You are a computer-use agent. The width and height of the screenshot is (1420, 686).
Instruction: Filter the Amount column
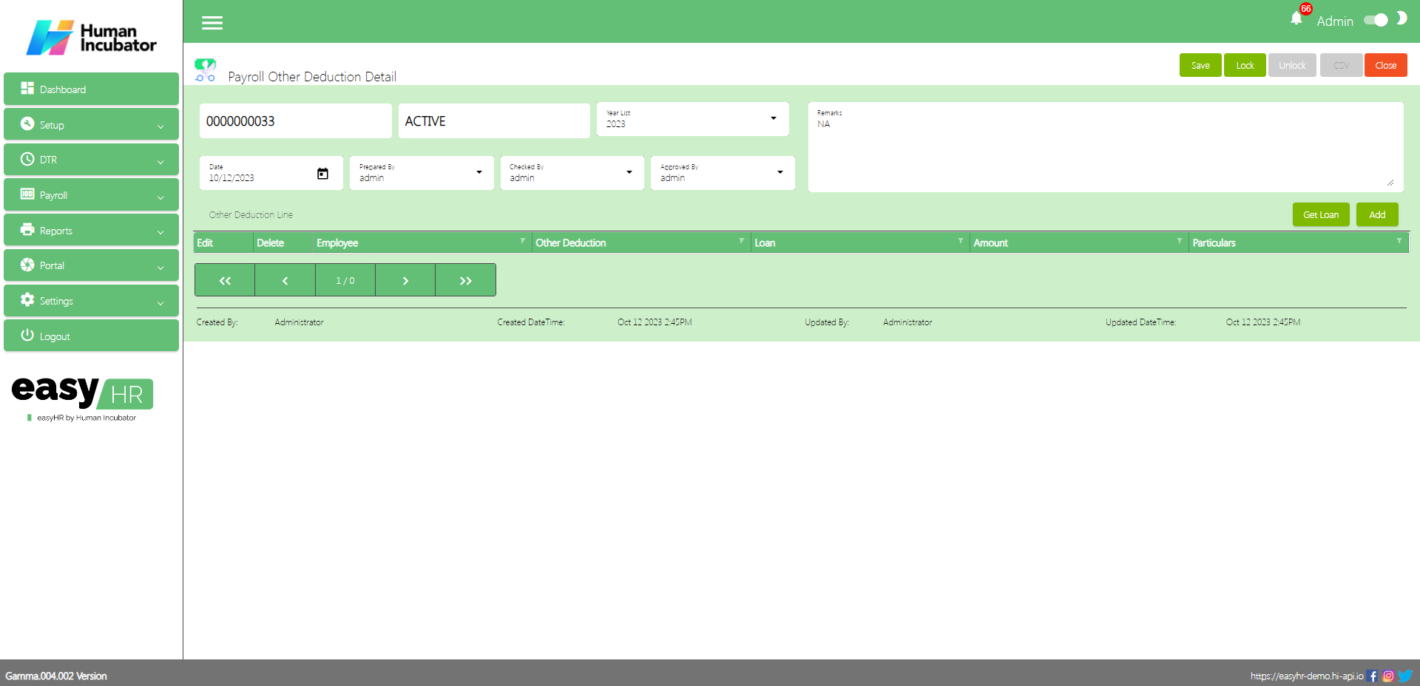click(x=1180, y=241)
